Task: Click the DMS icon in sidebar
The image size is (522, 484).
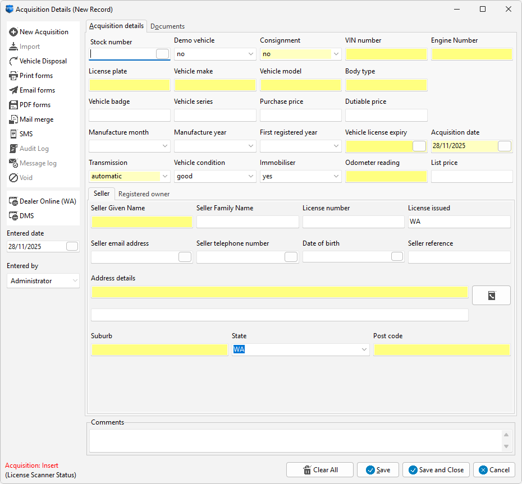Action: 14,216
